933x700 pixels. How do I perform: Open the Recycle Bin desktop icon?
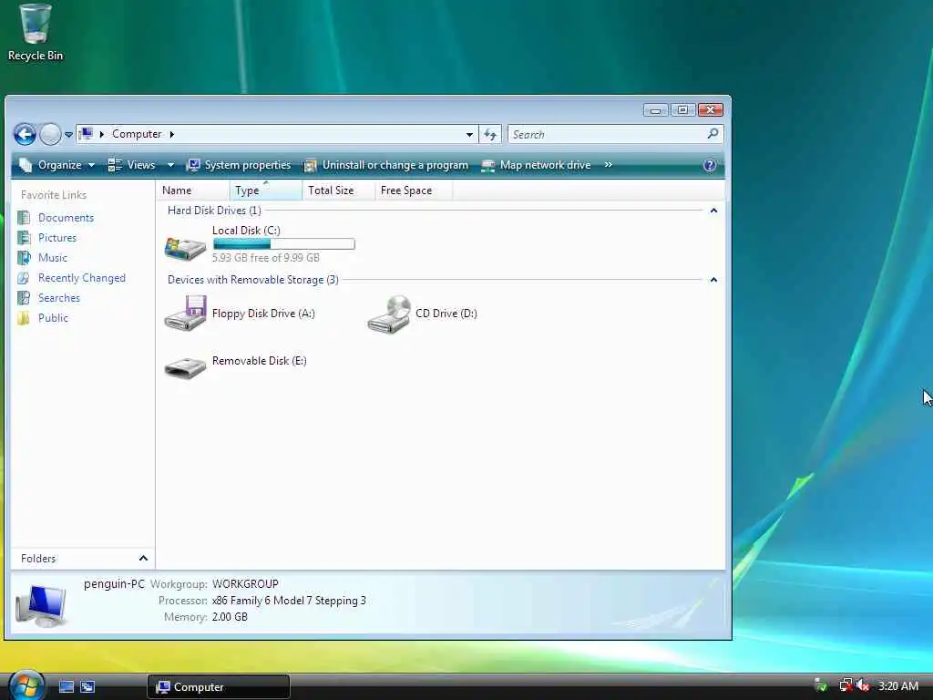click(x=35, y=33)
